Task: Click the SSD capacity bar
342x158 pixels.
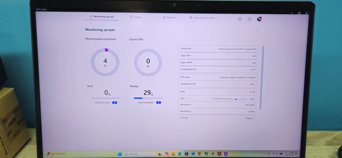Action: [x=241, y=99]
